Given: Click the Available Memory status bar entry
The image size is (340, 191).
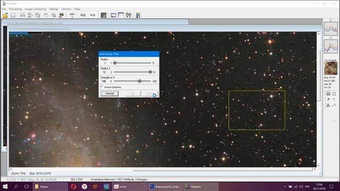Looking at the screenshot, I should point(119,179).
